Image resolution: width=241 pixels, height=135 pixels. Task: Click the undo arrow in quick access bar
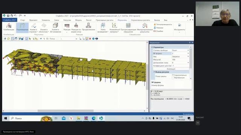click(15, 16)
